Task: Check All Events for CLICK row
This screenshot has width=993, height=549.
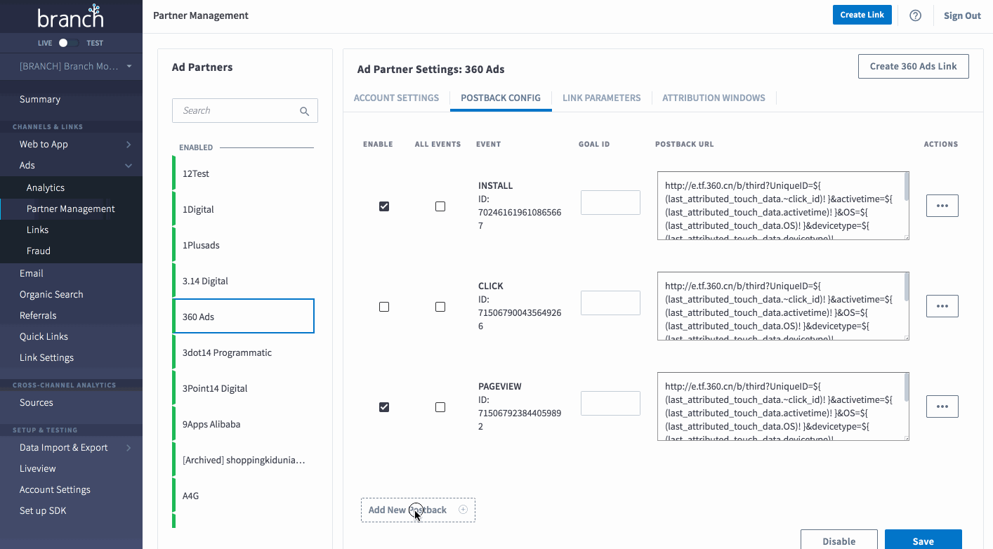Action: (x=440, y=307)
